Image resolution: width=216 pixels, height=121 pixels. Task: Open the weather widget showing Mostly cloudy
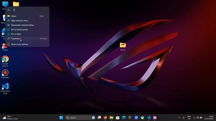(10, 118)
